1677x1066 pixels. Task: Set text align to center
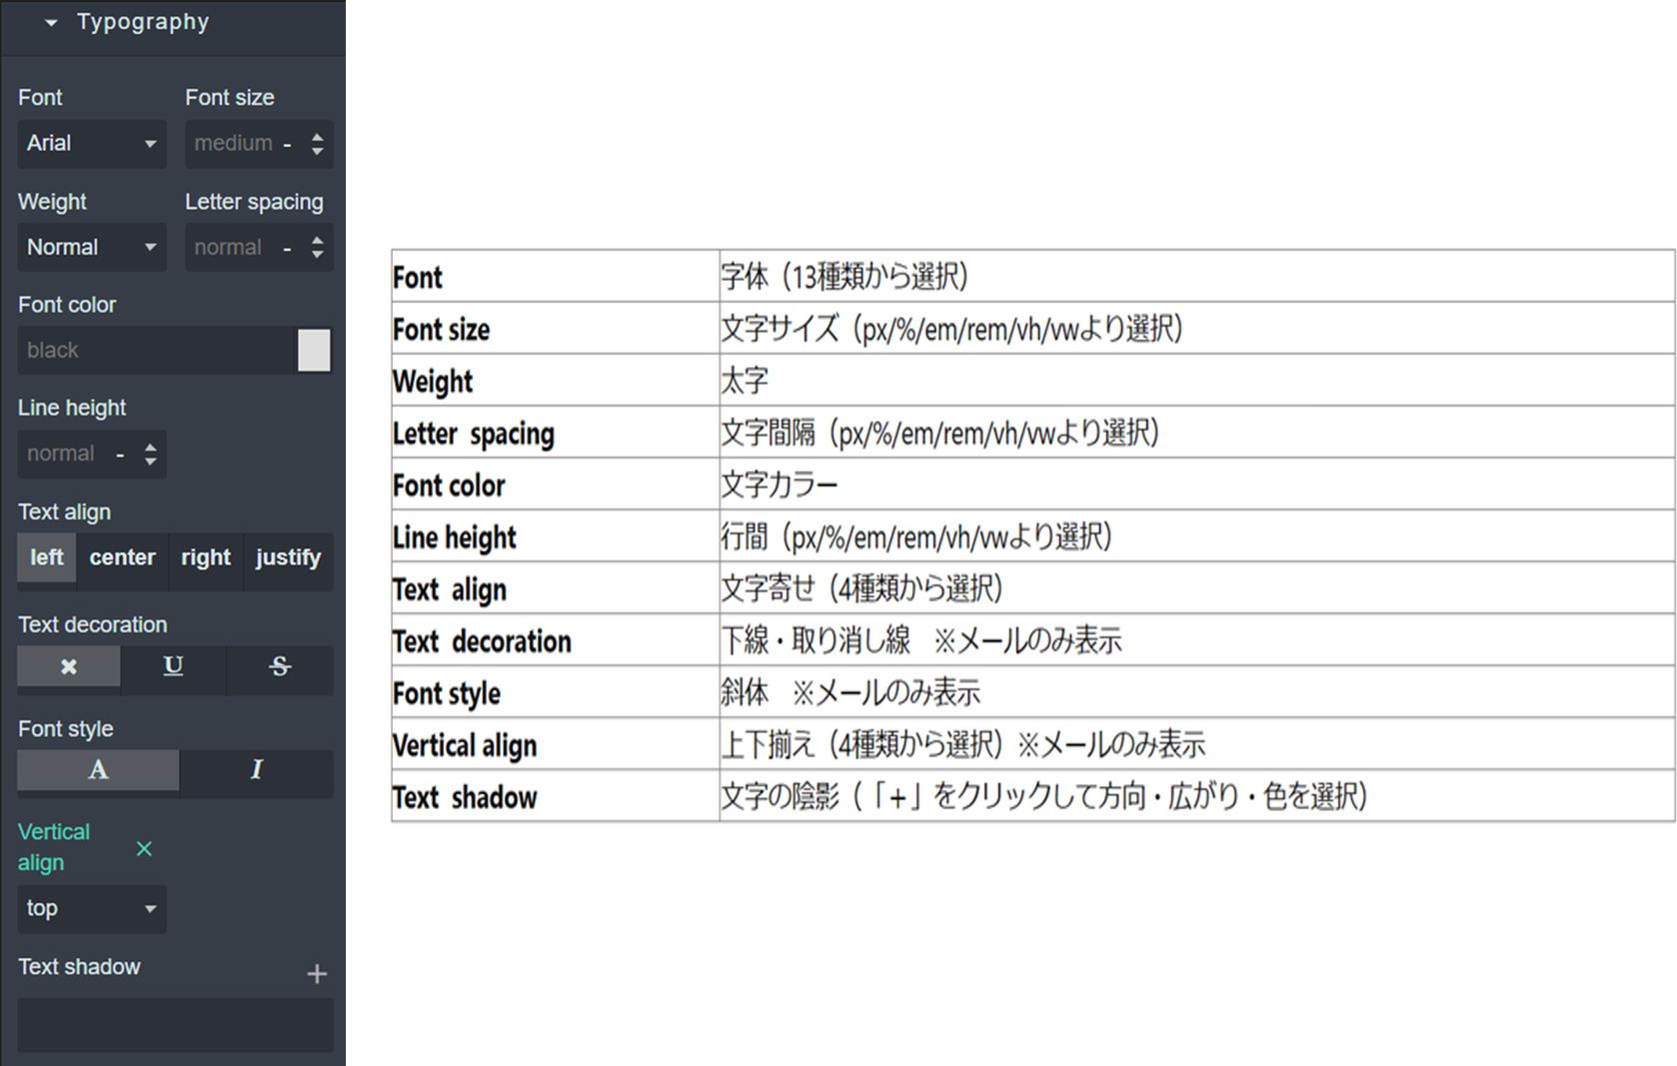pyautogui.click(x=122, y=557)
